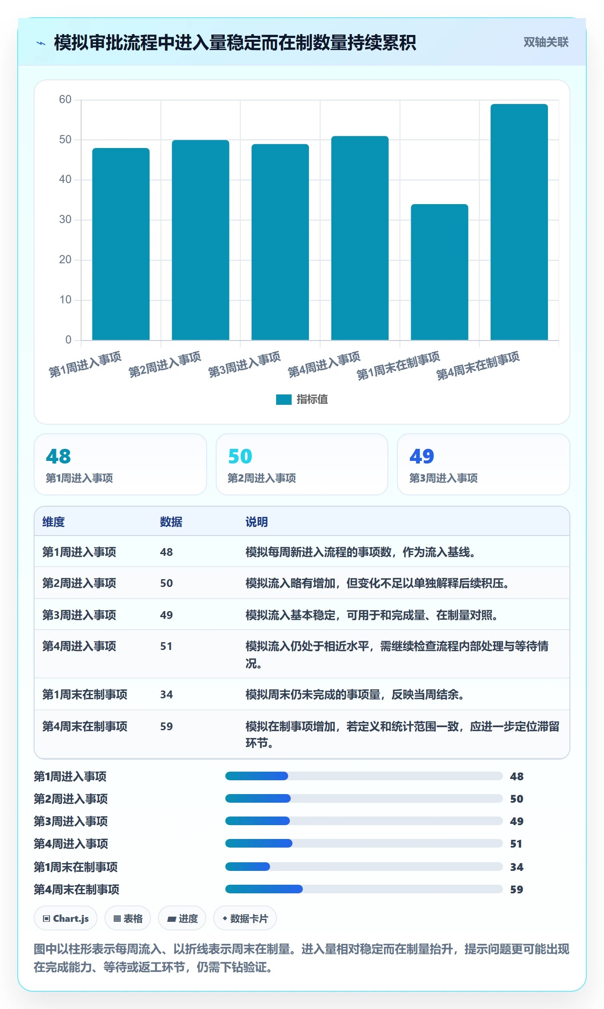Select table row cell 第3周进入事项
This screenshot has width=604, height=1009.
[79, 615]
